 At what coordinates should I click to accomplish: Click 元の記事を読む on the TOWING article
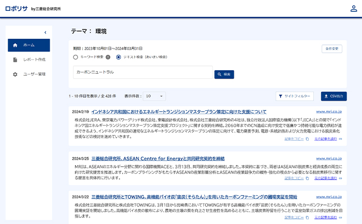(x=325, y=217)
